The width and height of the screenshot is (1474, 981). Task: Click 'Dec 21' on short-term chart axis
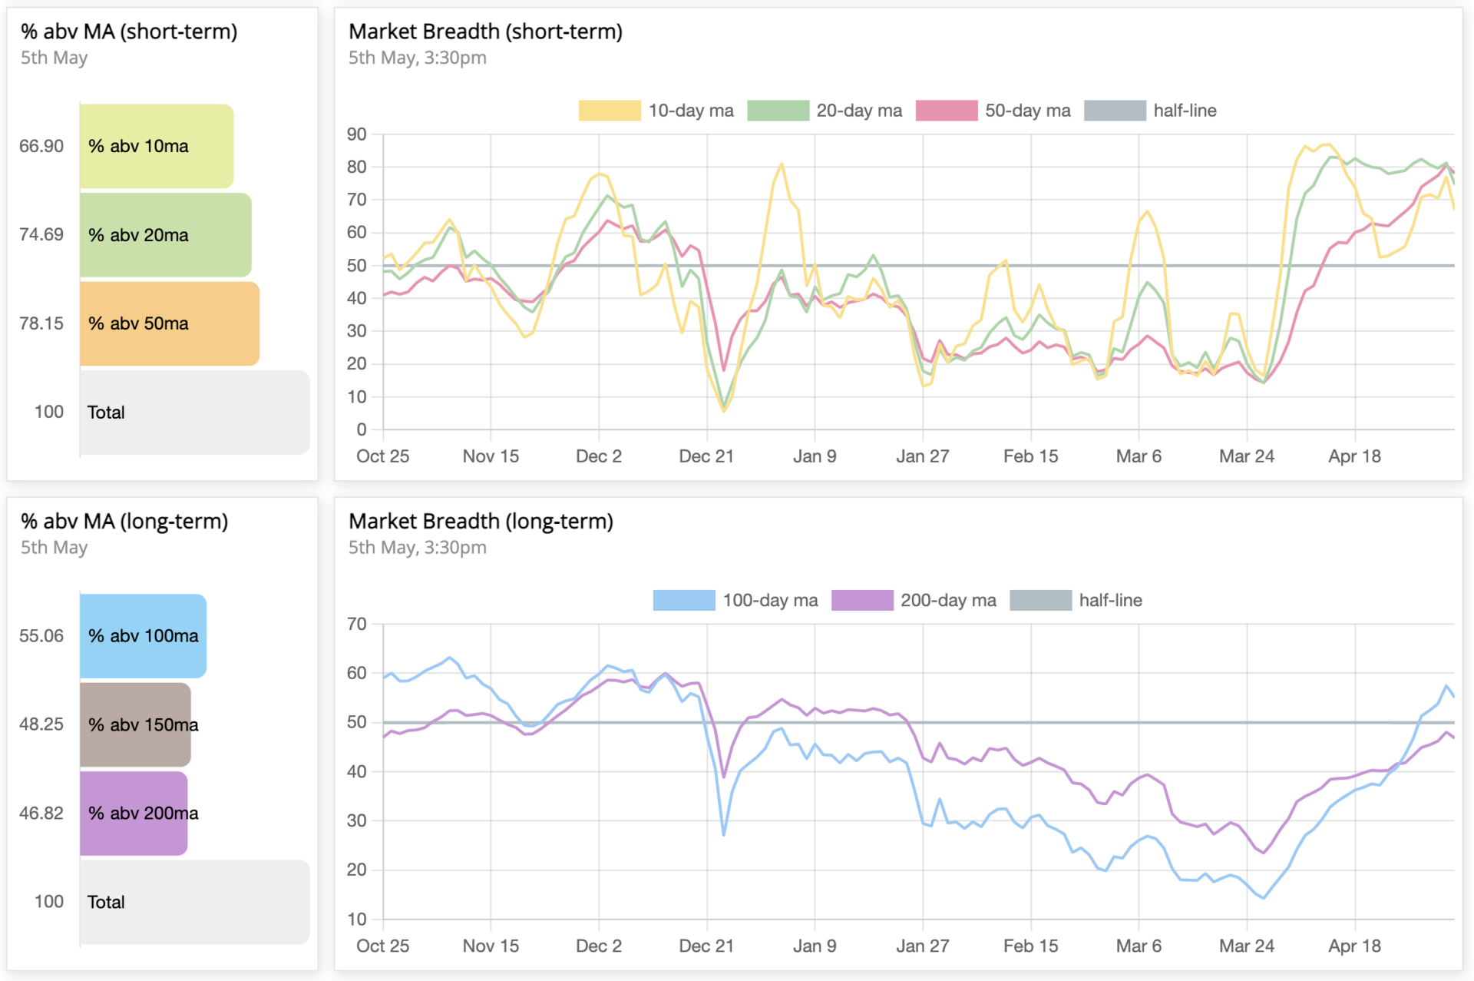[x=706, y=456]
